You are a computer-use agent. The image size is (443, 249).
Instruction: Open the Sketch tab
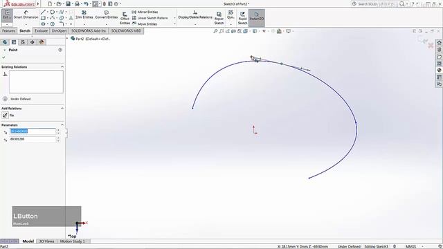point(25,30)
